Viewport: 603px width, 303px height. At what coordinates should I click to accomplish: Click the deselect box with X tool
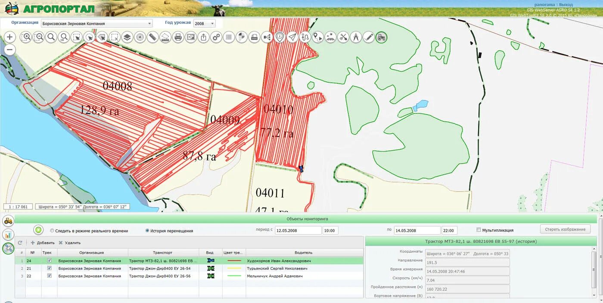pos(115,37)
